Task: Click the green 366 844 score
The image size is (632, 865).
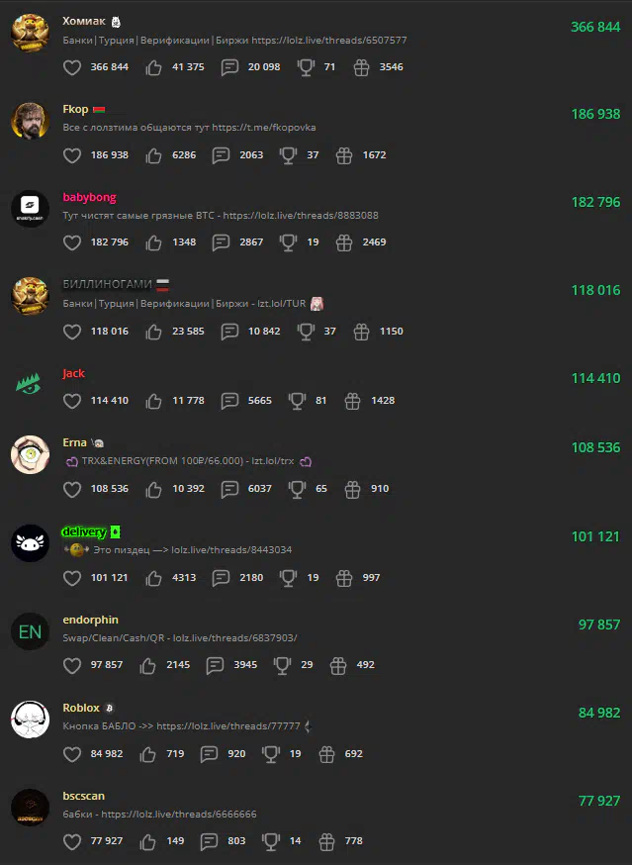Action: point(595,27)
